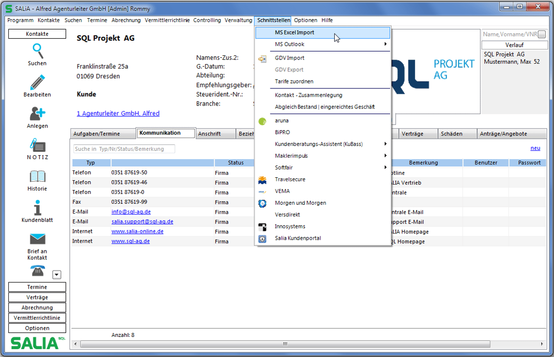The height and width of the screenshot is (357, 554).
Task: Select the phone number 0351 87619-50
Action: point(129,172)
